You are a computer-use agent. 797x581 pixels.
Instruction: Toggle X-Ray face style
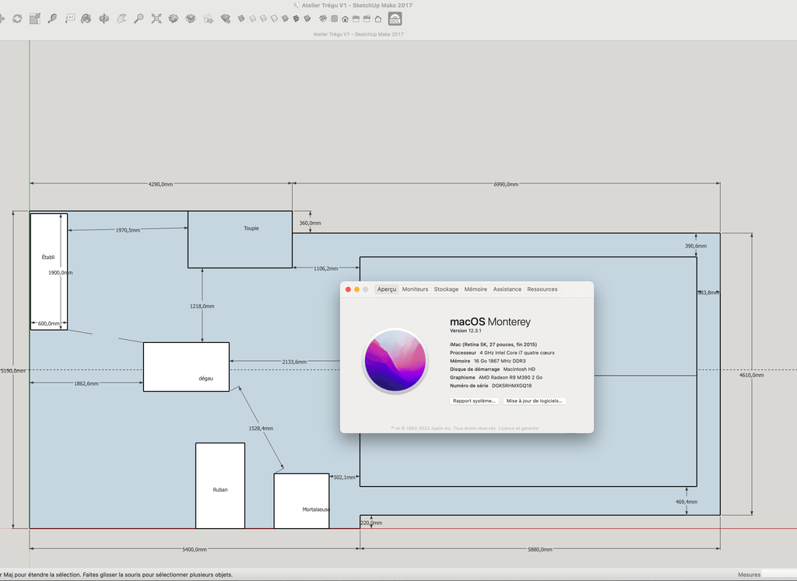point(241,19)
